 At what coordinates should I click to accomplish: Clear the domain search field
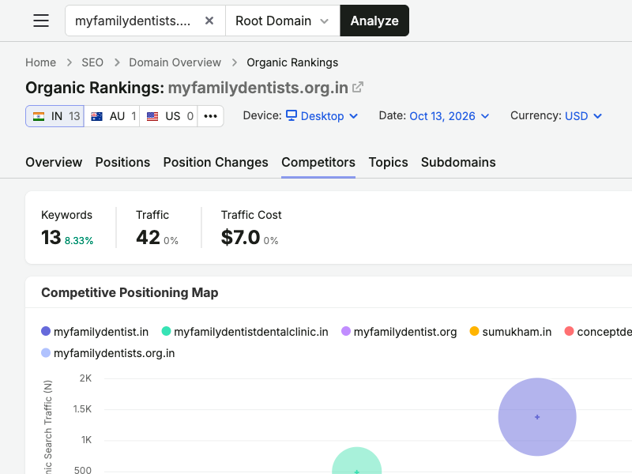coord(209,21)
